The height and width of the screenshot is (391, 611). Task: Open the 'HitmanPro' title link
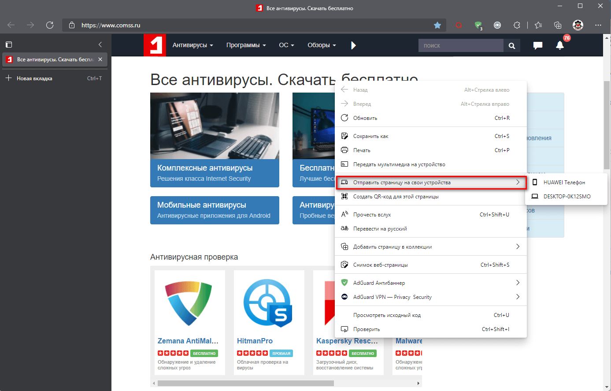(x=255, y=341)
